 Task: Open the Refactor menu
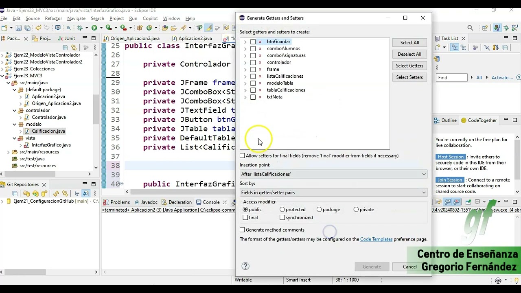(x=53, y=18)
